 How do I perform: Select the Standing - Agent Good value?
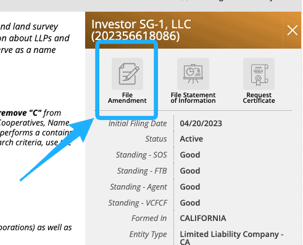[x=190, y=187]
